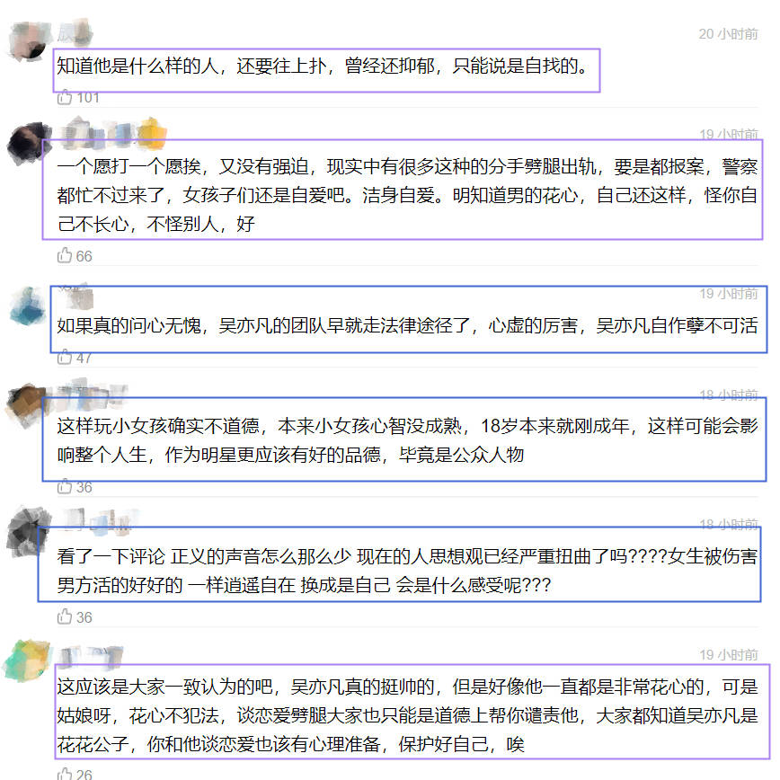780x780 pixels.
Task: Click 19 小时前 timestamp on last comment
Action: [x=728, y=654]
